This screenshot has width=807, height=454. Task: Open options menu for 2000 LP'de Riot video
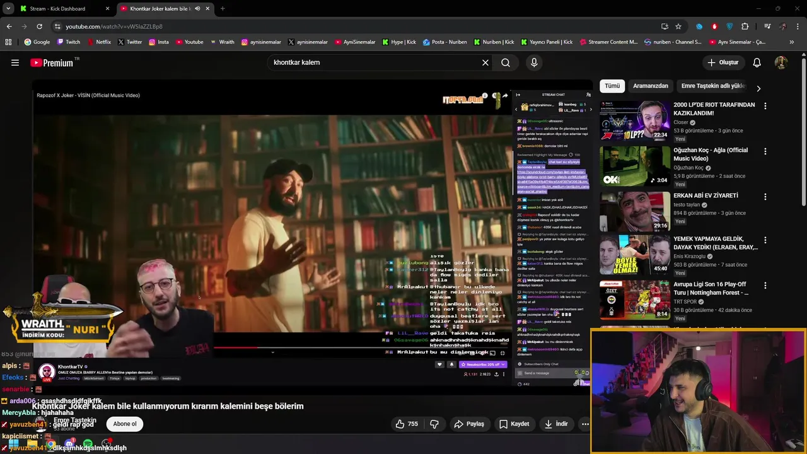[x=765, y=106]
